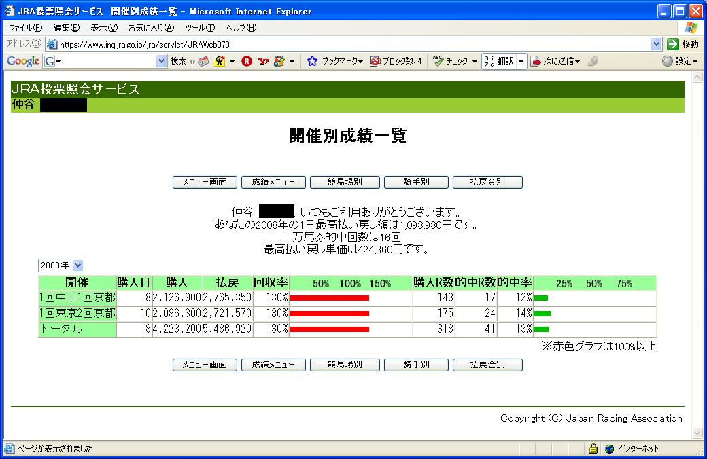Click the インターネット zone globe icon
The image size is (707, 459).
(609, 449)
